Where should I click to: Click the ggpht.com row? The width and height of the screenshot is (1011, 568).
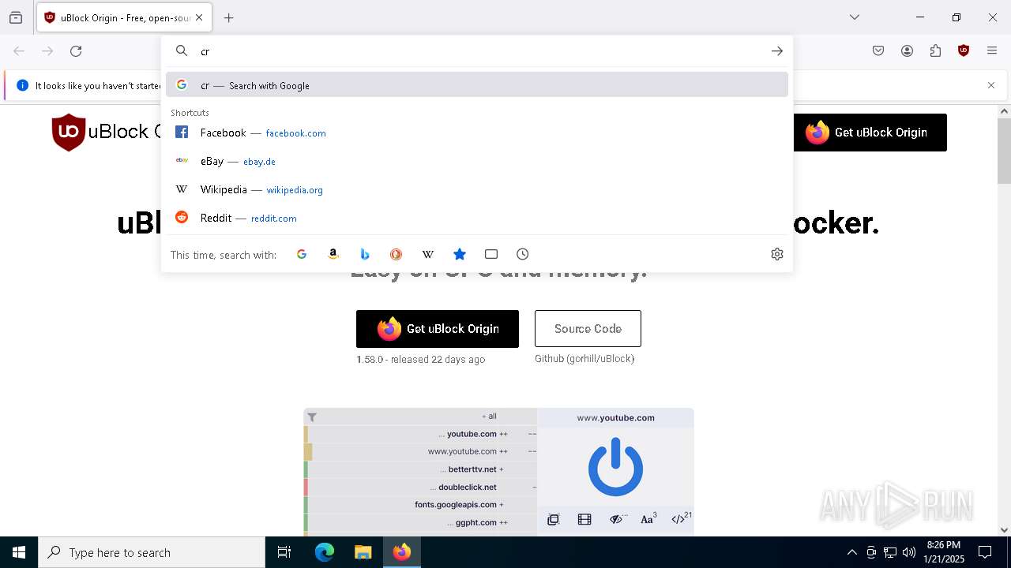coord(420,522)
